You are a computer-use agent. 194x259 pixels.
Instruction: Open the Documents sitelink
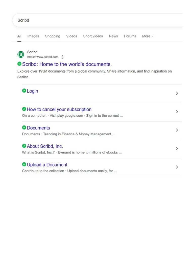coord(38,128)
